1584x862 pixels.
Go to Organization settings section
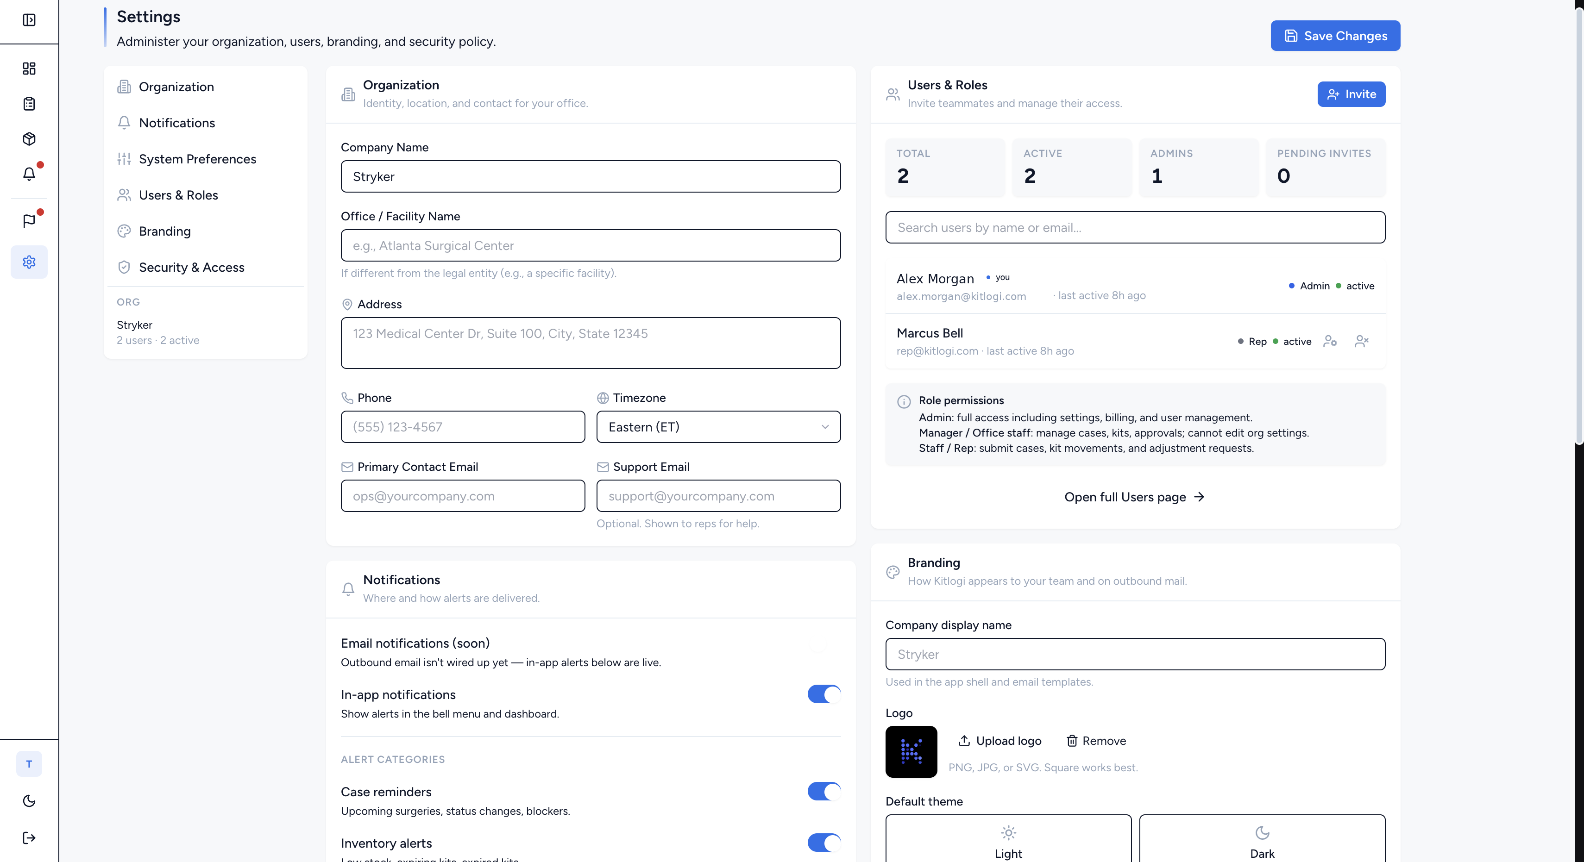[x=205, y=87]
